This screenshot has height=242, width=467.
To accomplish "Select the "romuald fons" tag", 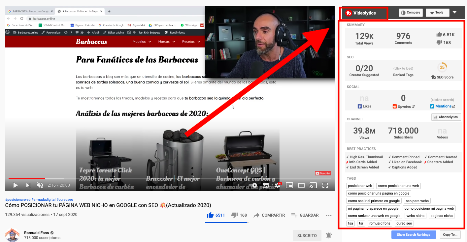I will click(380, 224).
